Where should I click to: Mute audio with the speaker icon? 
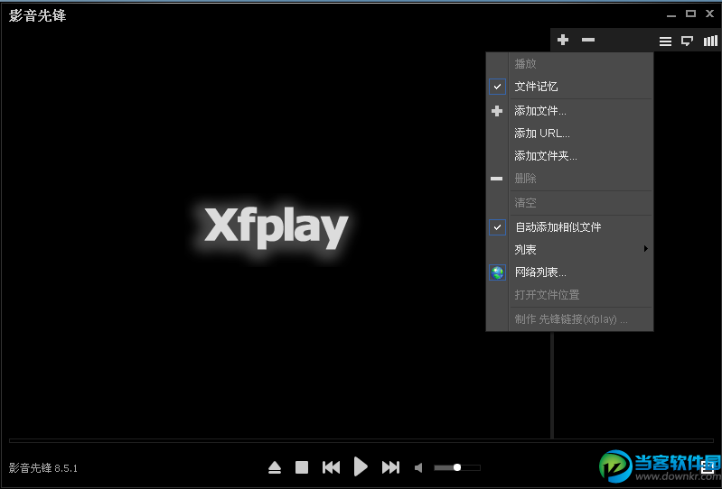pyautogui.click(x=418, y=468)
